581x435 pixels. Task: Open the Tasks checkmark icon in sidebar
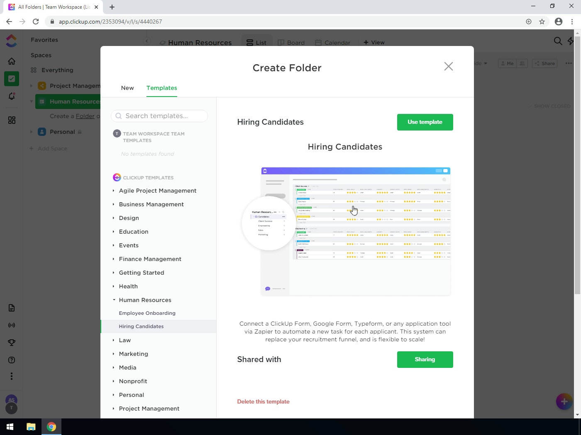12,79
